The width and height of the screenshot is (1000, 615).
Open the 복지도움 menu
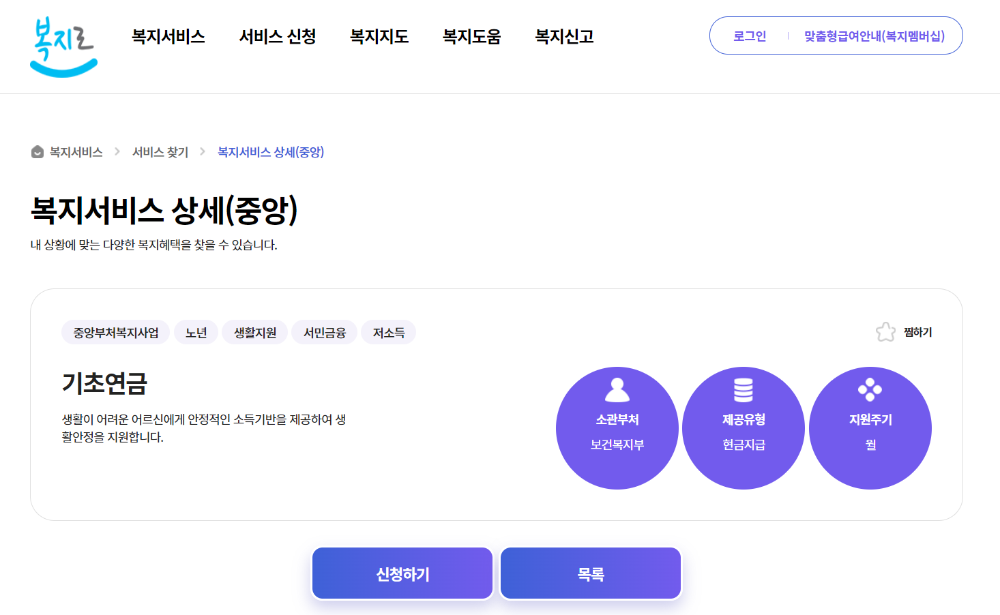pyautogui.click(x=471, y=36)
